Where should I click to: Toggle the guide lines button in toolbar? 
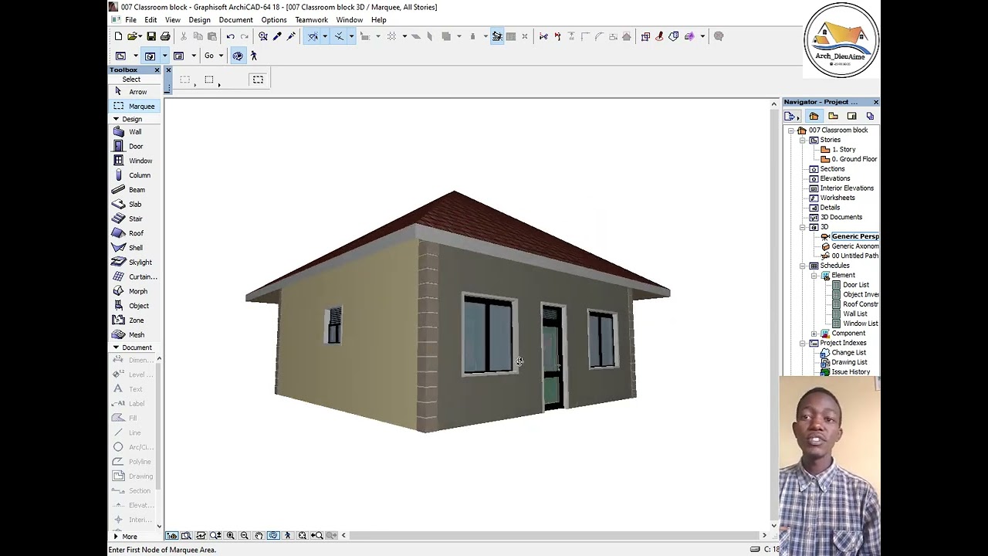click(x=313, y=36)
